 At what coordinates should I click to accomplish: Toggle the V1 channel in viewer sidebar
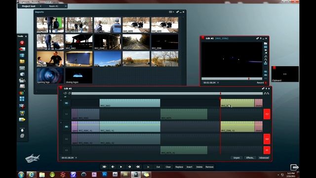(x=266, y=72)
